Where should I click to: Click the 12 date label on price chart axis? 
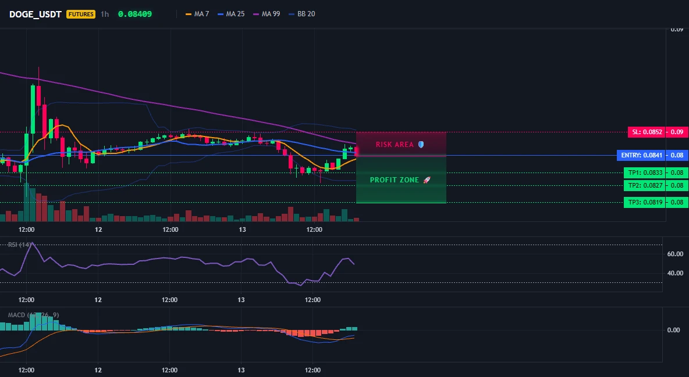point(98,229)
